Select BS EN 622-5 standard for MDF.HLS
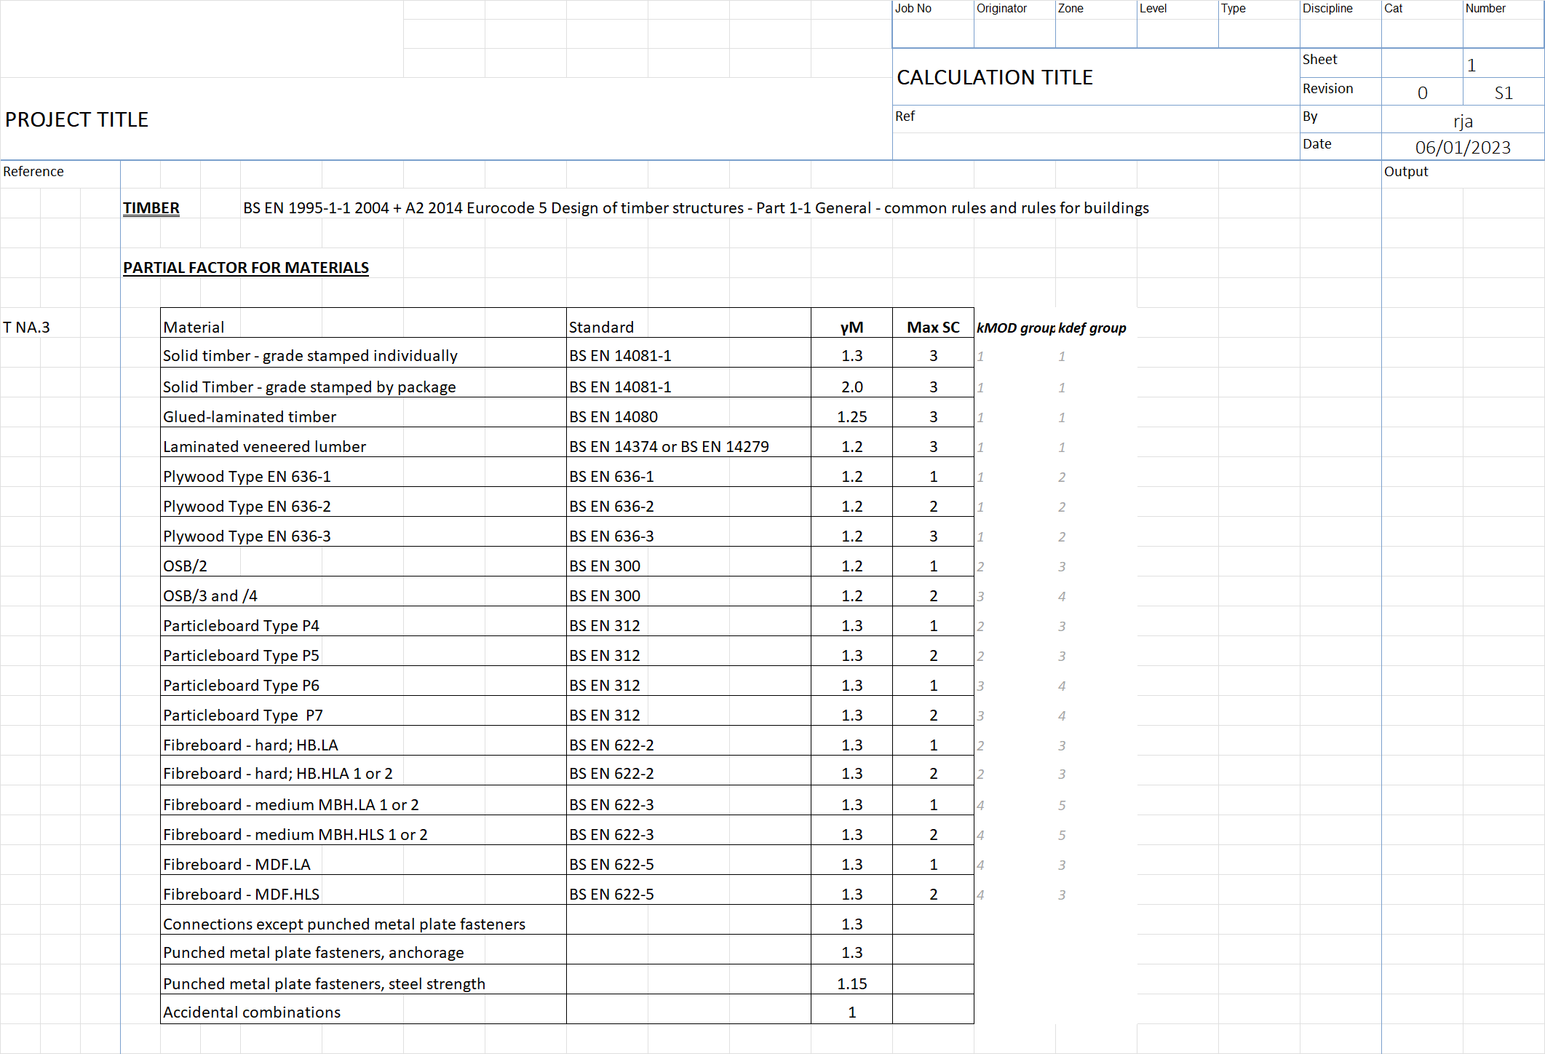The height and width of the screenshot is (1054, 1545). click(x=688, y=890)
